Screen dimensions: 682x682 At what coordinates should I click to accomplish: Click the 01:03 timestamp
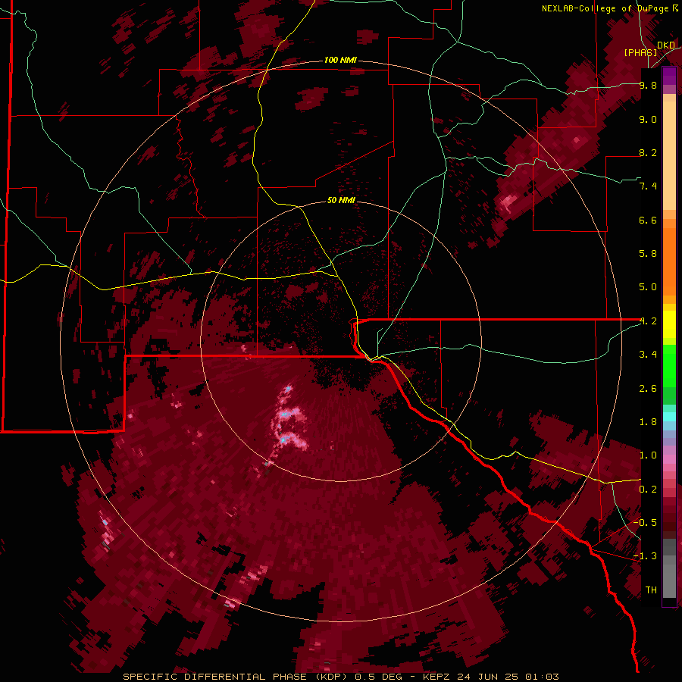coord(542,677)
